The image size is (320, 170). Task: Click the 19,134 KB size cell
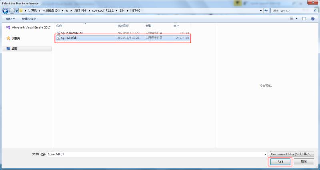pyautogui.click(x=182, y=38)
